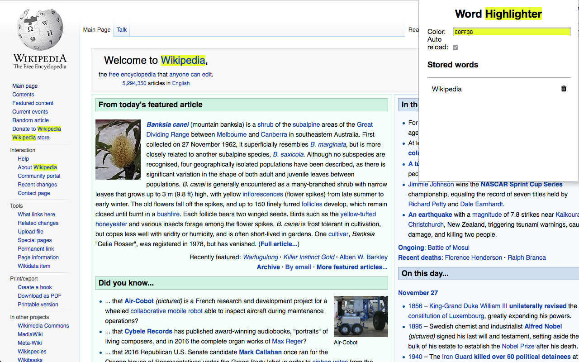Go to Main page in sidebar
This screenshot has height=362, width=579.
[25, 86]
